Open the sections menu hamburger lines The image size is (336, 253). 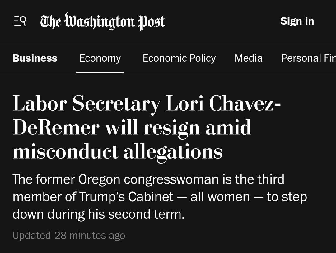point(17,21)
